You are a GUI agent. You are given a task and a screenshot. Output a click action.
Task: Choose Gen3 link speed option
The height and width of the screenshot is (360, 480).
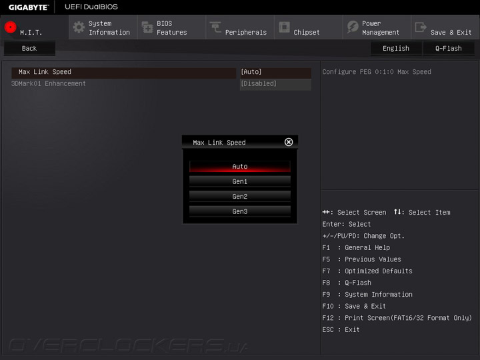pos(240,211)
